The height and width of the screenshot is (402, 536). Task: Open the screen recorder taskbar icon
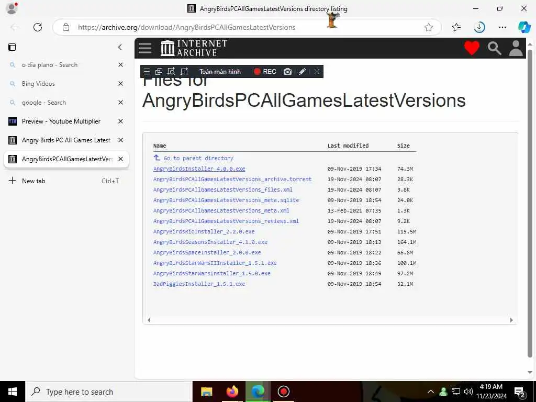point(283,392)
